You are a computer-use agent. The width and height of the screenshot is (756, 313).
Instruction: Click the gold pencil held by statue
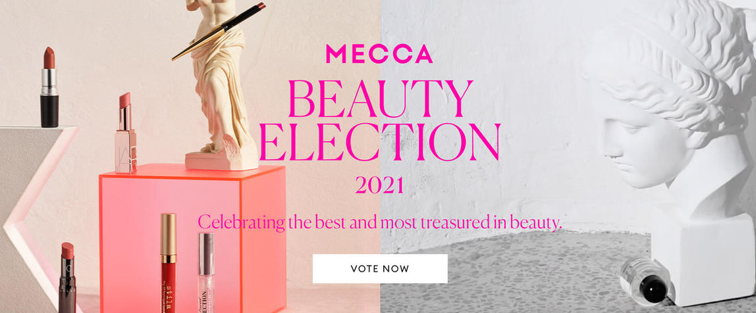coord(219,32)
